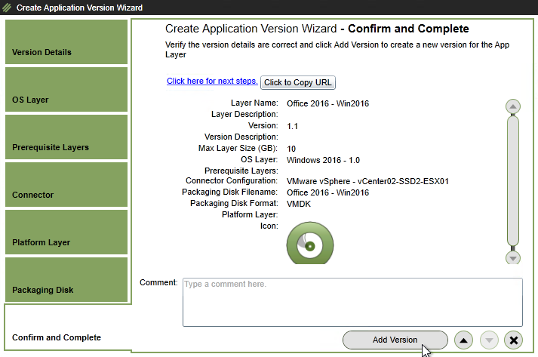Go to the OS Layer step
The image size is (538, 357).
point(66,89)
